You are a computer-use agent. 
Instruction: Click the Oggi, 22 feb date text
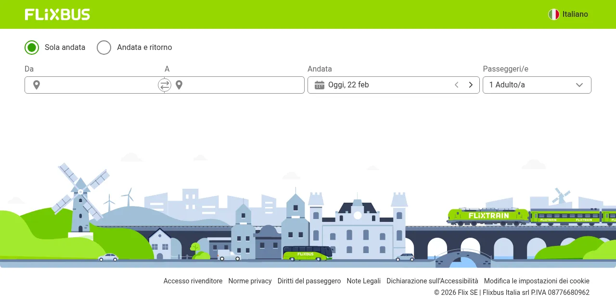[x=348, y=85]
